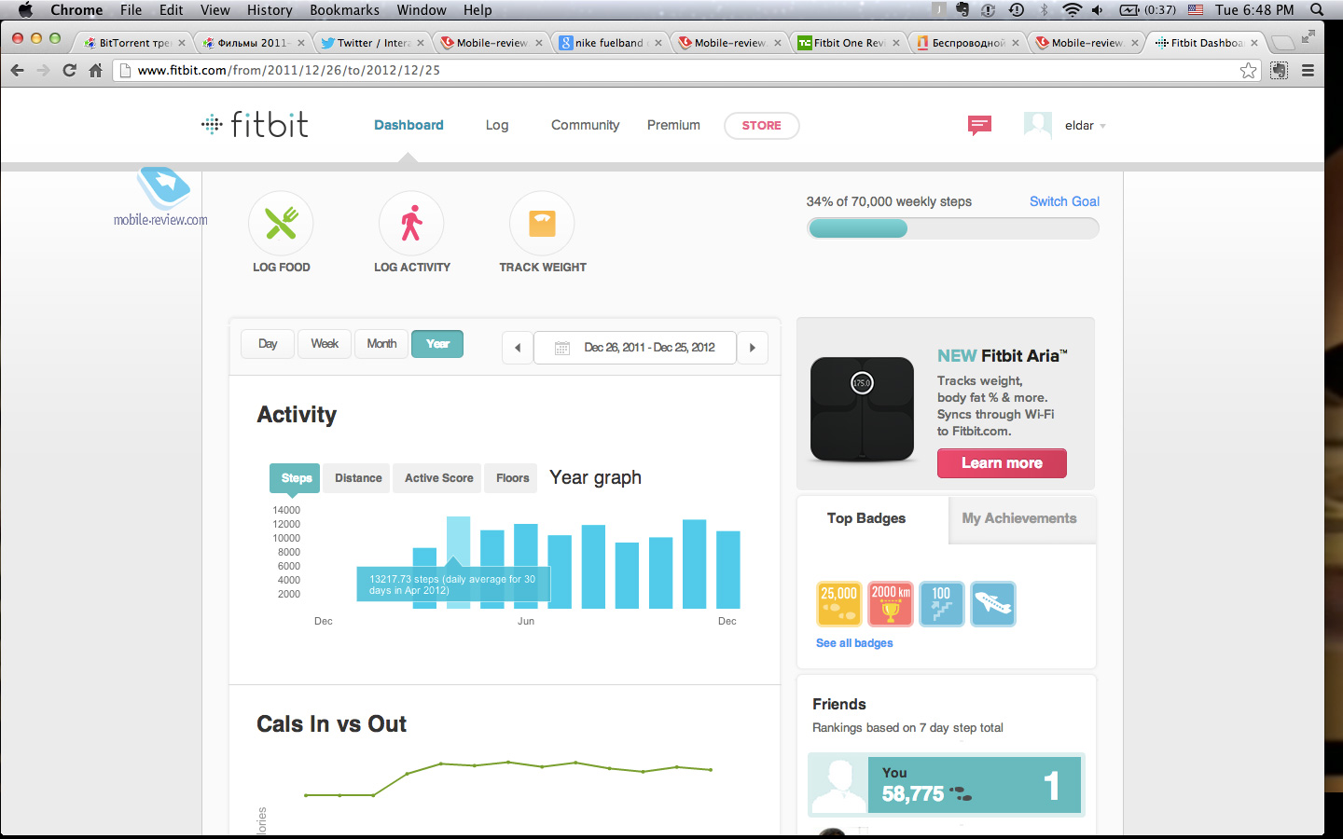Image resolution: width=1343 pixels, height=839 pixels.
Task: Switch graph view to Month
Action: click(381, 344)
